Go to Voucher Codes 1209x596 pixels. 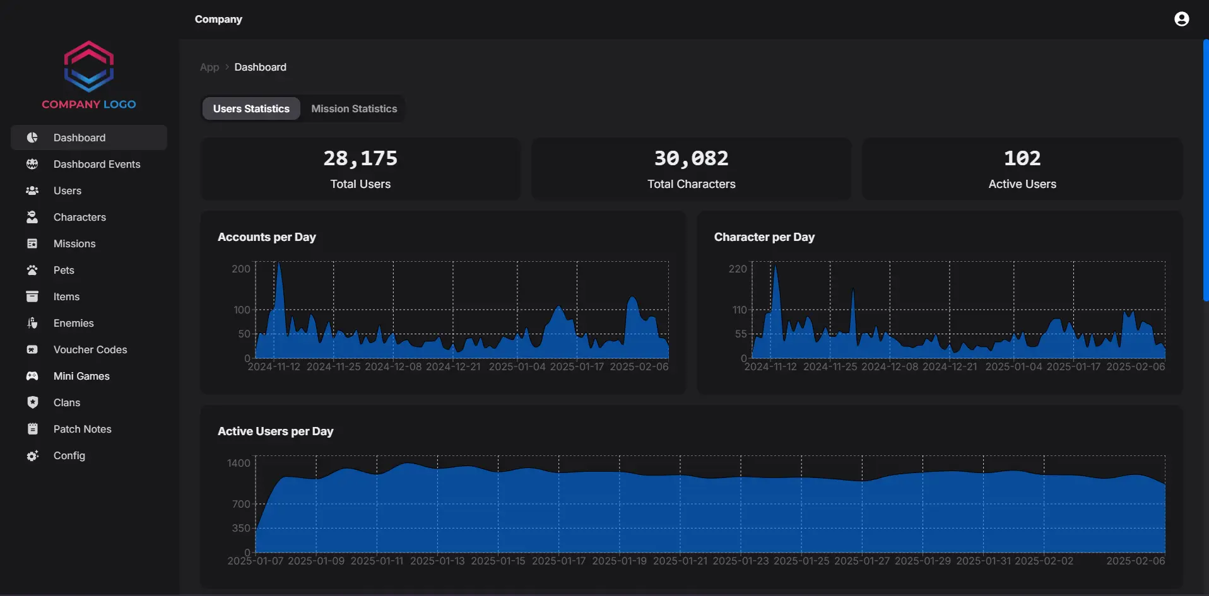click(x=89, y=349)
